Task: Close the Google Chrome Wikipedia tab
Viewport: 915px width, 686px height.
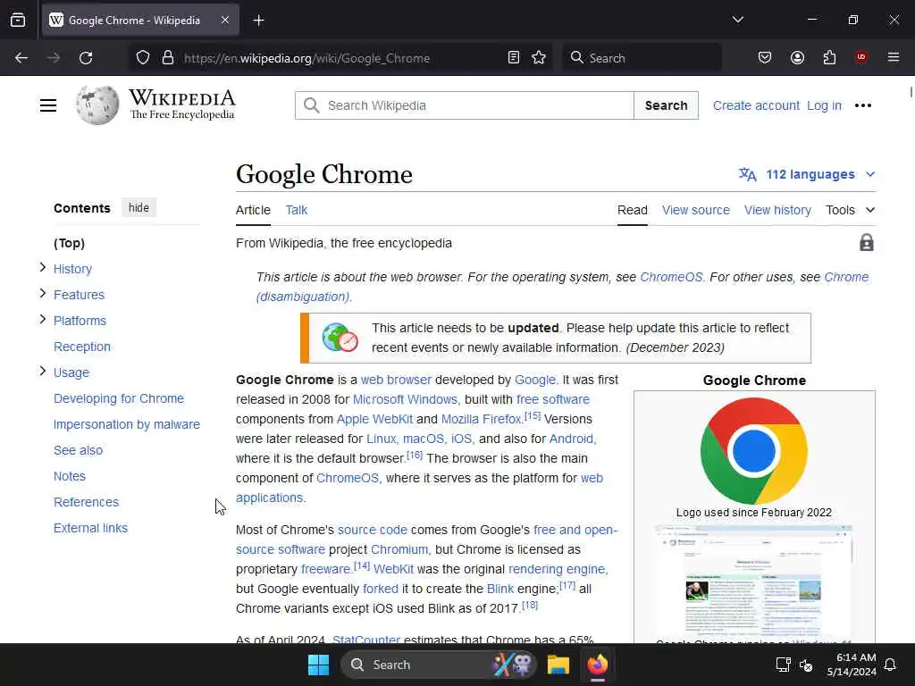Action: click(x=225, y=21)
